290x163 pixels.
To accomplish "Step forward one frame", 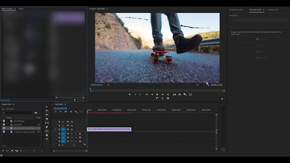I will 162,94.
